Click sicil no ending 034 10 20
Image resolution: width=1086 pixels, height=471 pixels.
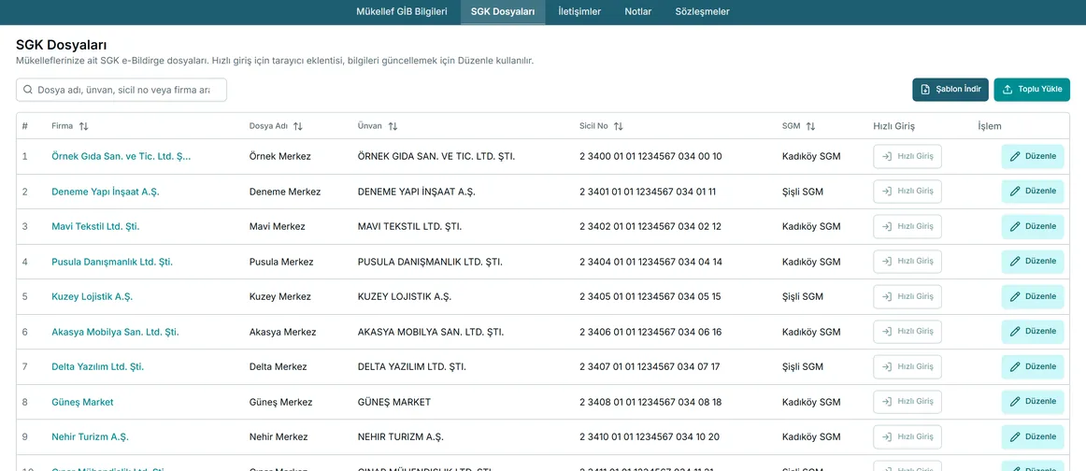click(650, 437)
